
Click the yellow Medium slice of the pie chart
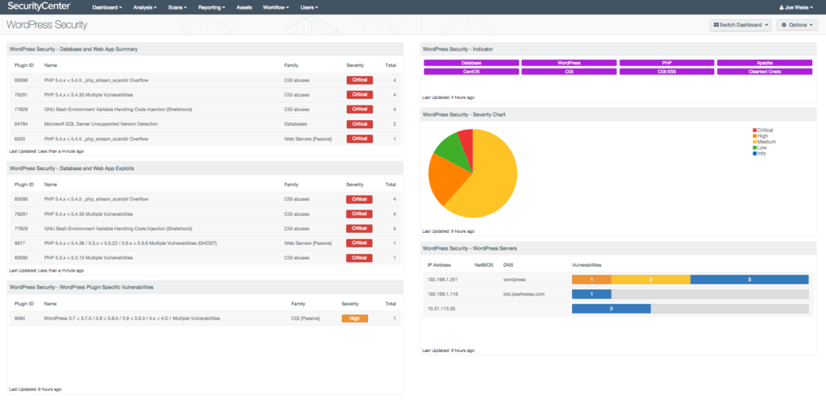pos(492,185)
